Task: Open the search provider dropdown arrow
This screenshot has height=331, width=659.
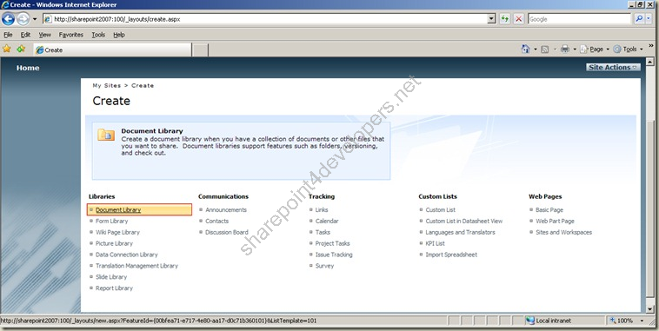Action: click(649, 19)
